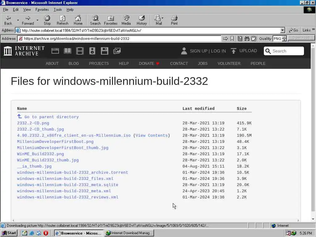Open windows-millennium-build-2332_archive.torrent link
This screenshot has height=237, width=316.
(x=73, y=173)
